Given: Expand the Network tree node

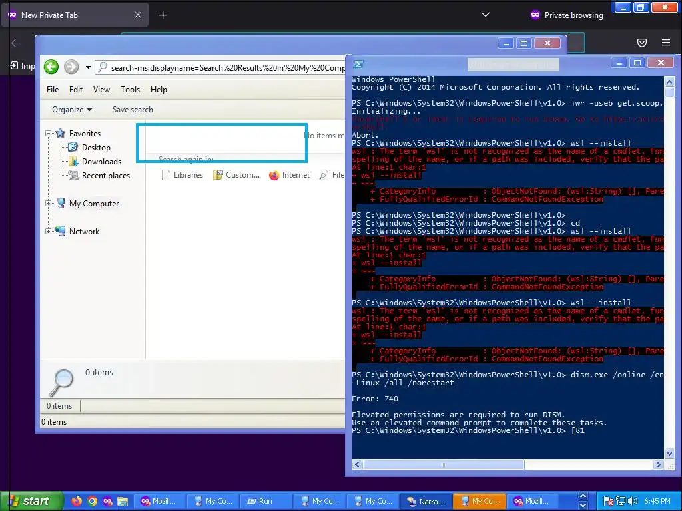Looking at the screenshot, I should point(48,231).
